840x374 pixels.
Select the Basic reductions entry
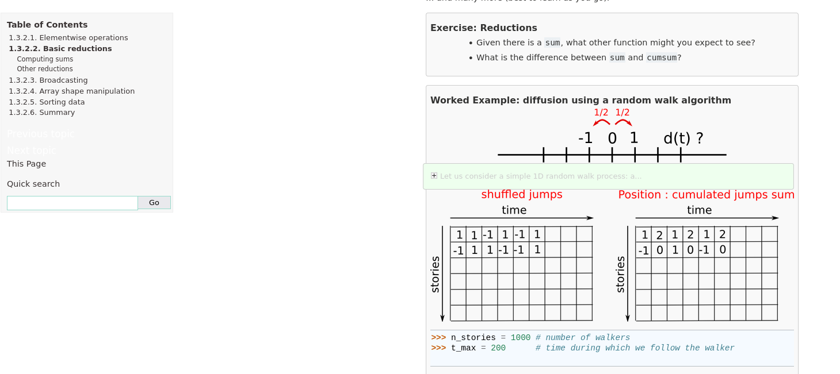pos(60,48)
